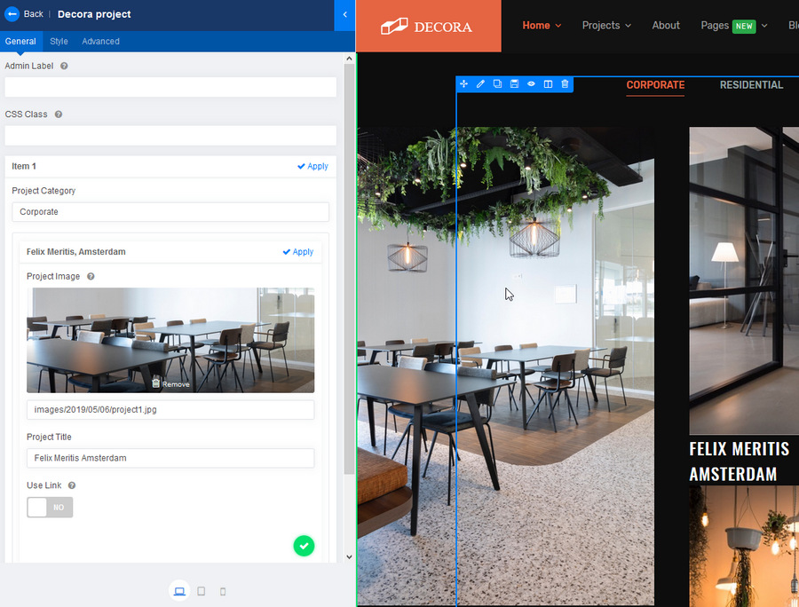Open the About page link
This screenshot has width=799, height=607.
[666, 26]
